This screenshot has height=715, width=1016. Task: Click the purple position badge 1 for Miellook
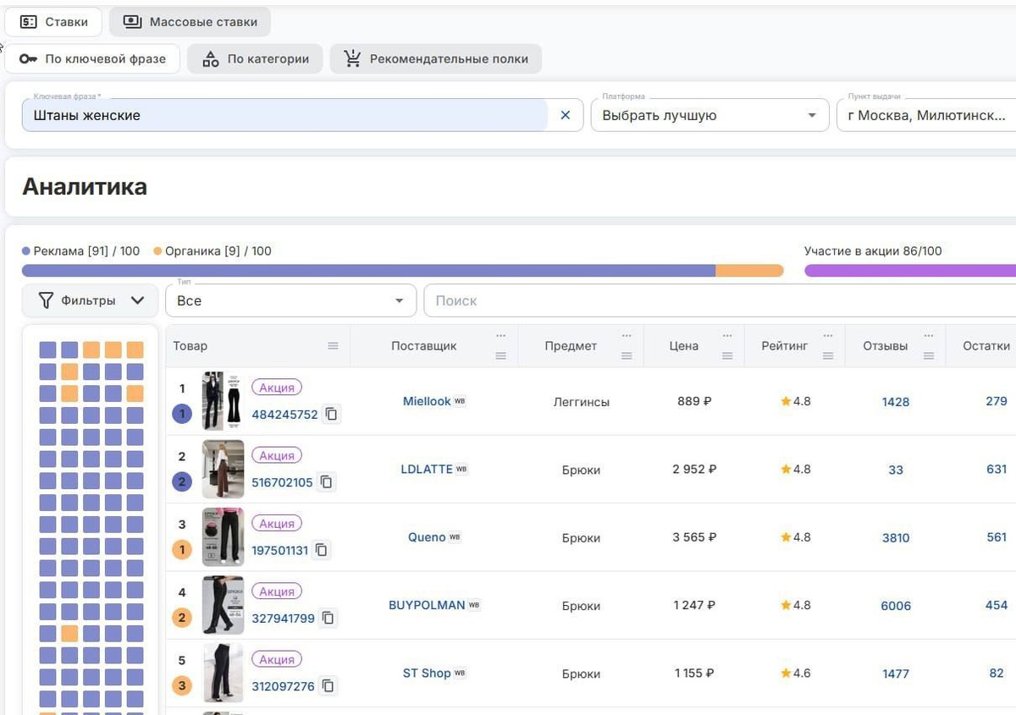click(182, 415)
